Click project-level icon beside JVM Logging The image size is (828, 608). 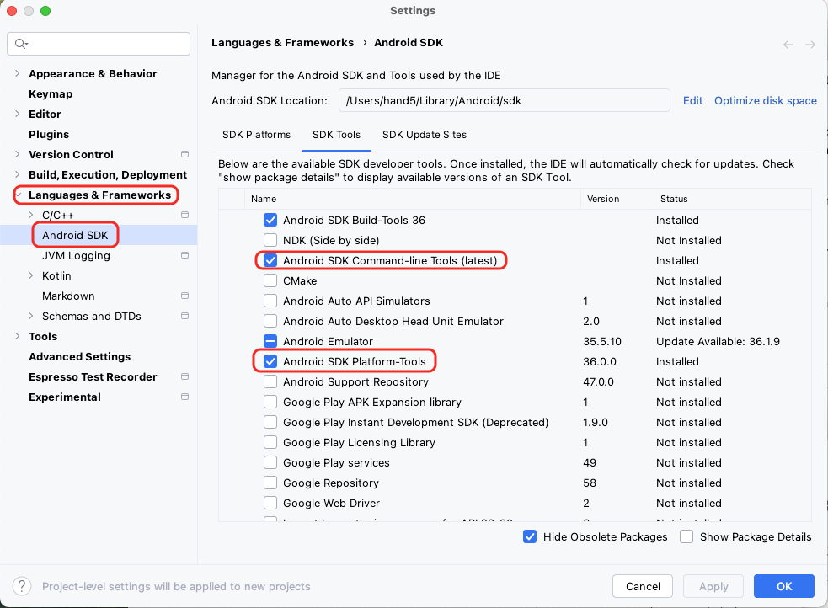(x=184, y=255)
